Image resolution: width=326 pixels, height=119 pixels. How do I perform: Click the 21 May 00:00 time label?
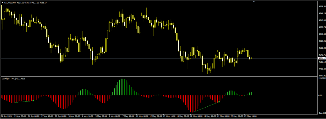pos(223,116)
